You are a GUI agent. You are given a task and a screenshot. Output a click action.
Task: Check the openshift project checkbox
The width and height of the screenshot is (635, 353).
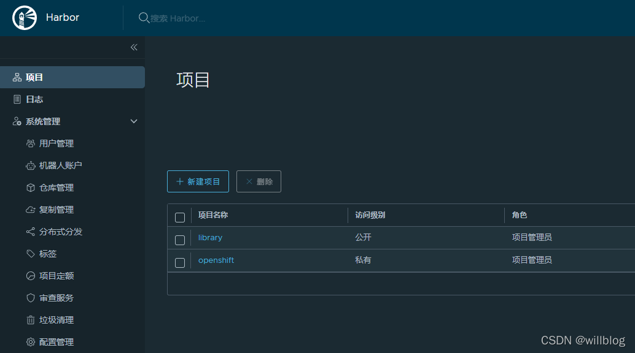pyautogui.click(x=180, y=263)
